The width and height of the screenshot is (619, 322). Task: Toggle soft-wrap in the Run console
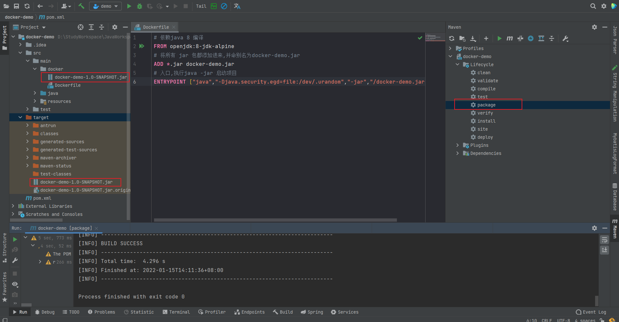pos(604,239)
